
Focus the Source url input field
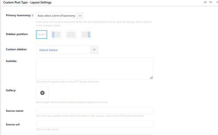coord(95,124)
